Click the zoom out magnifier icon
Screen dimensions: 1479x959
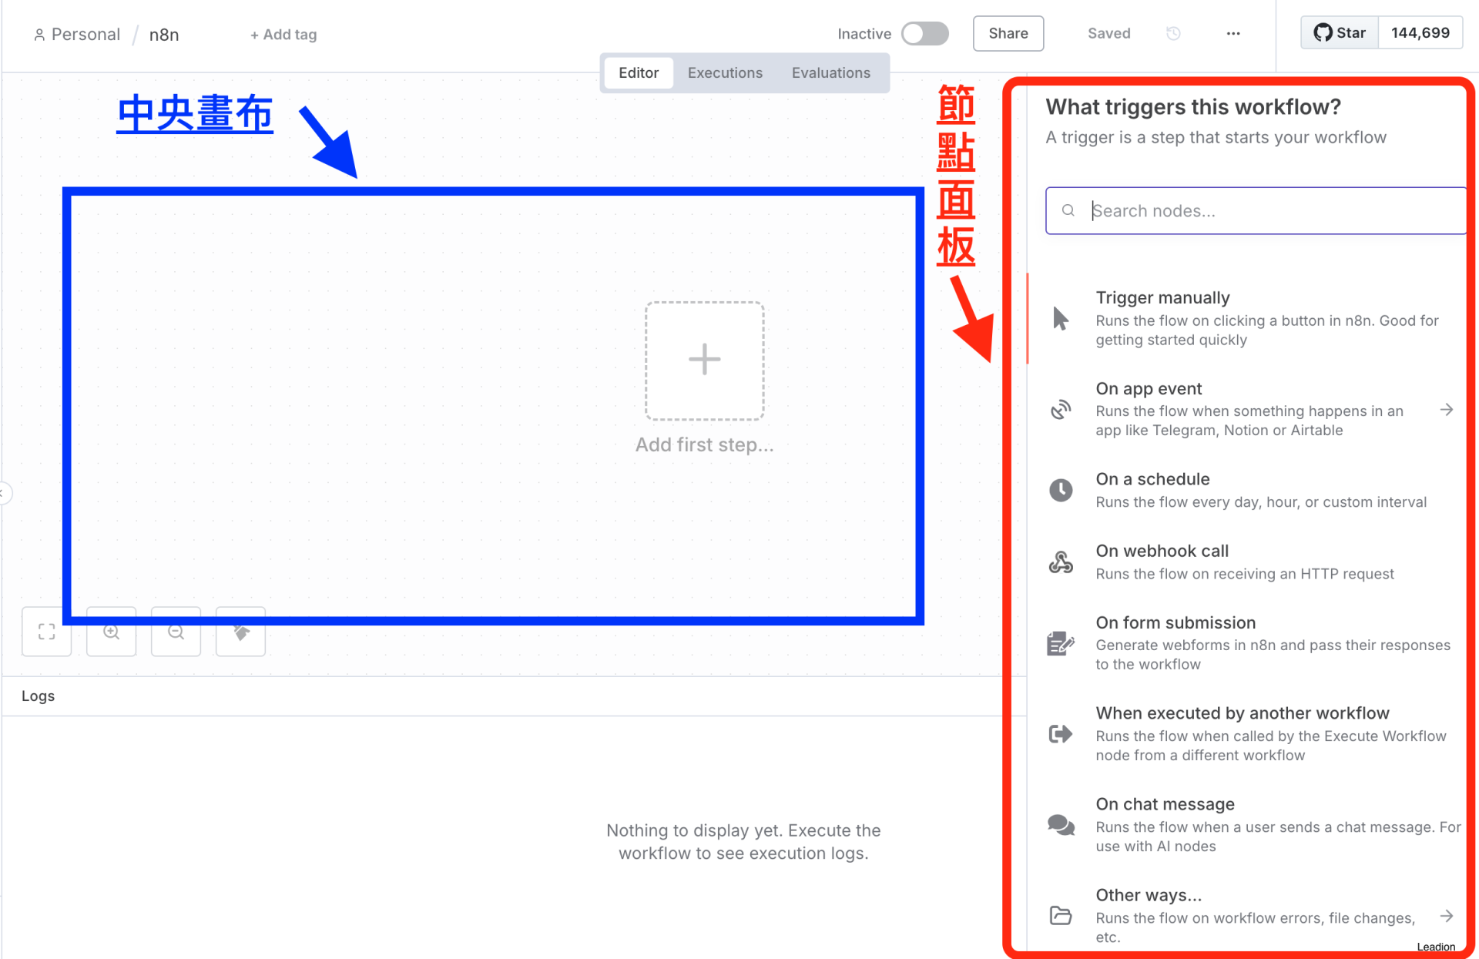(x=176, y=632)
